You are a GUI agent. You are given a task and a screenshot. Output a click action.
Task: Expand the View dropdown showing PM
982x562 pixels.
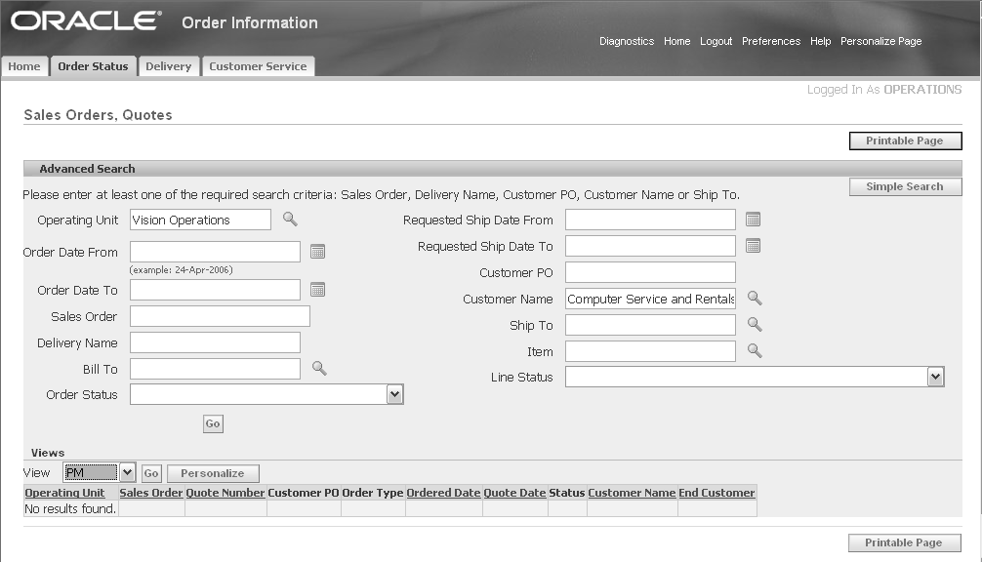[x=127, y=472]
